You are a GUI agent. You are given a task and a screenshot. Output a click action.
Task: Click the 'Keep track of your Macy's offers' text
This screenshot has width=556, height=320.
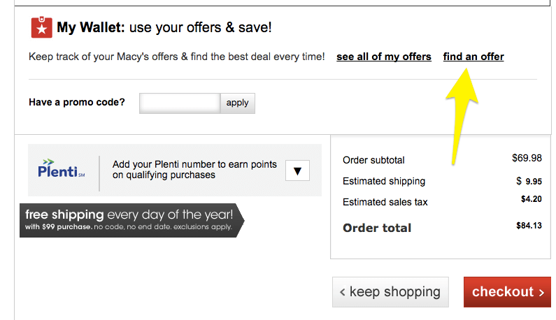point(176,57)
